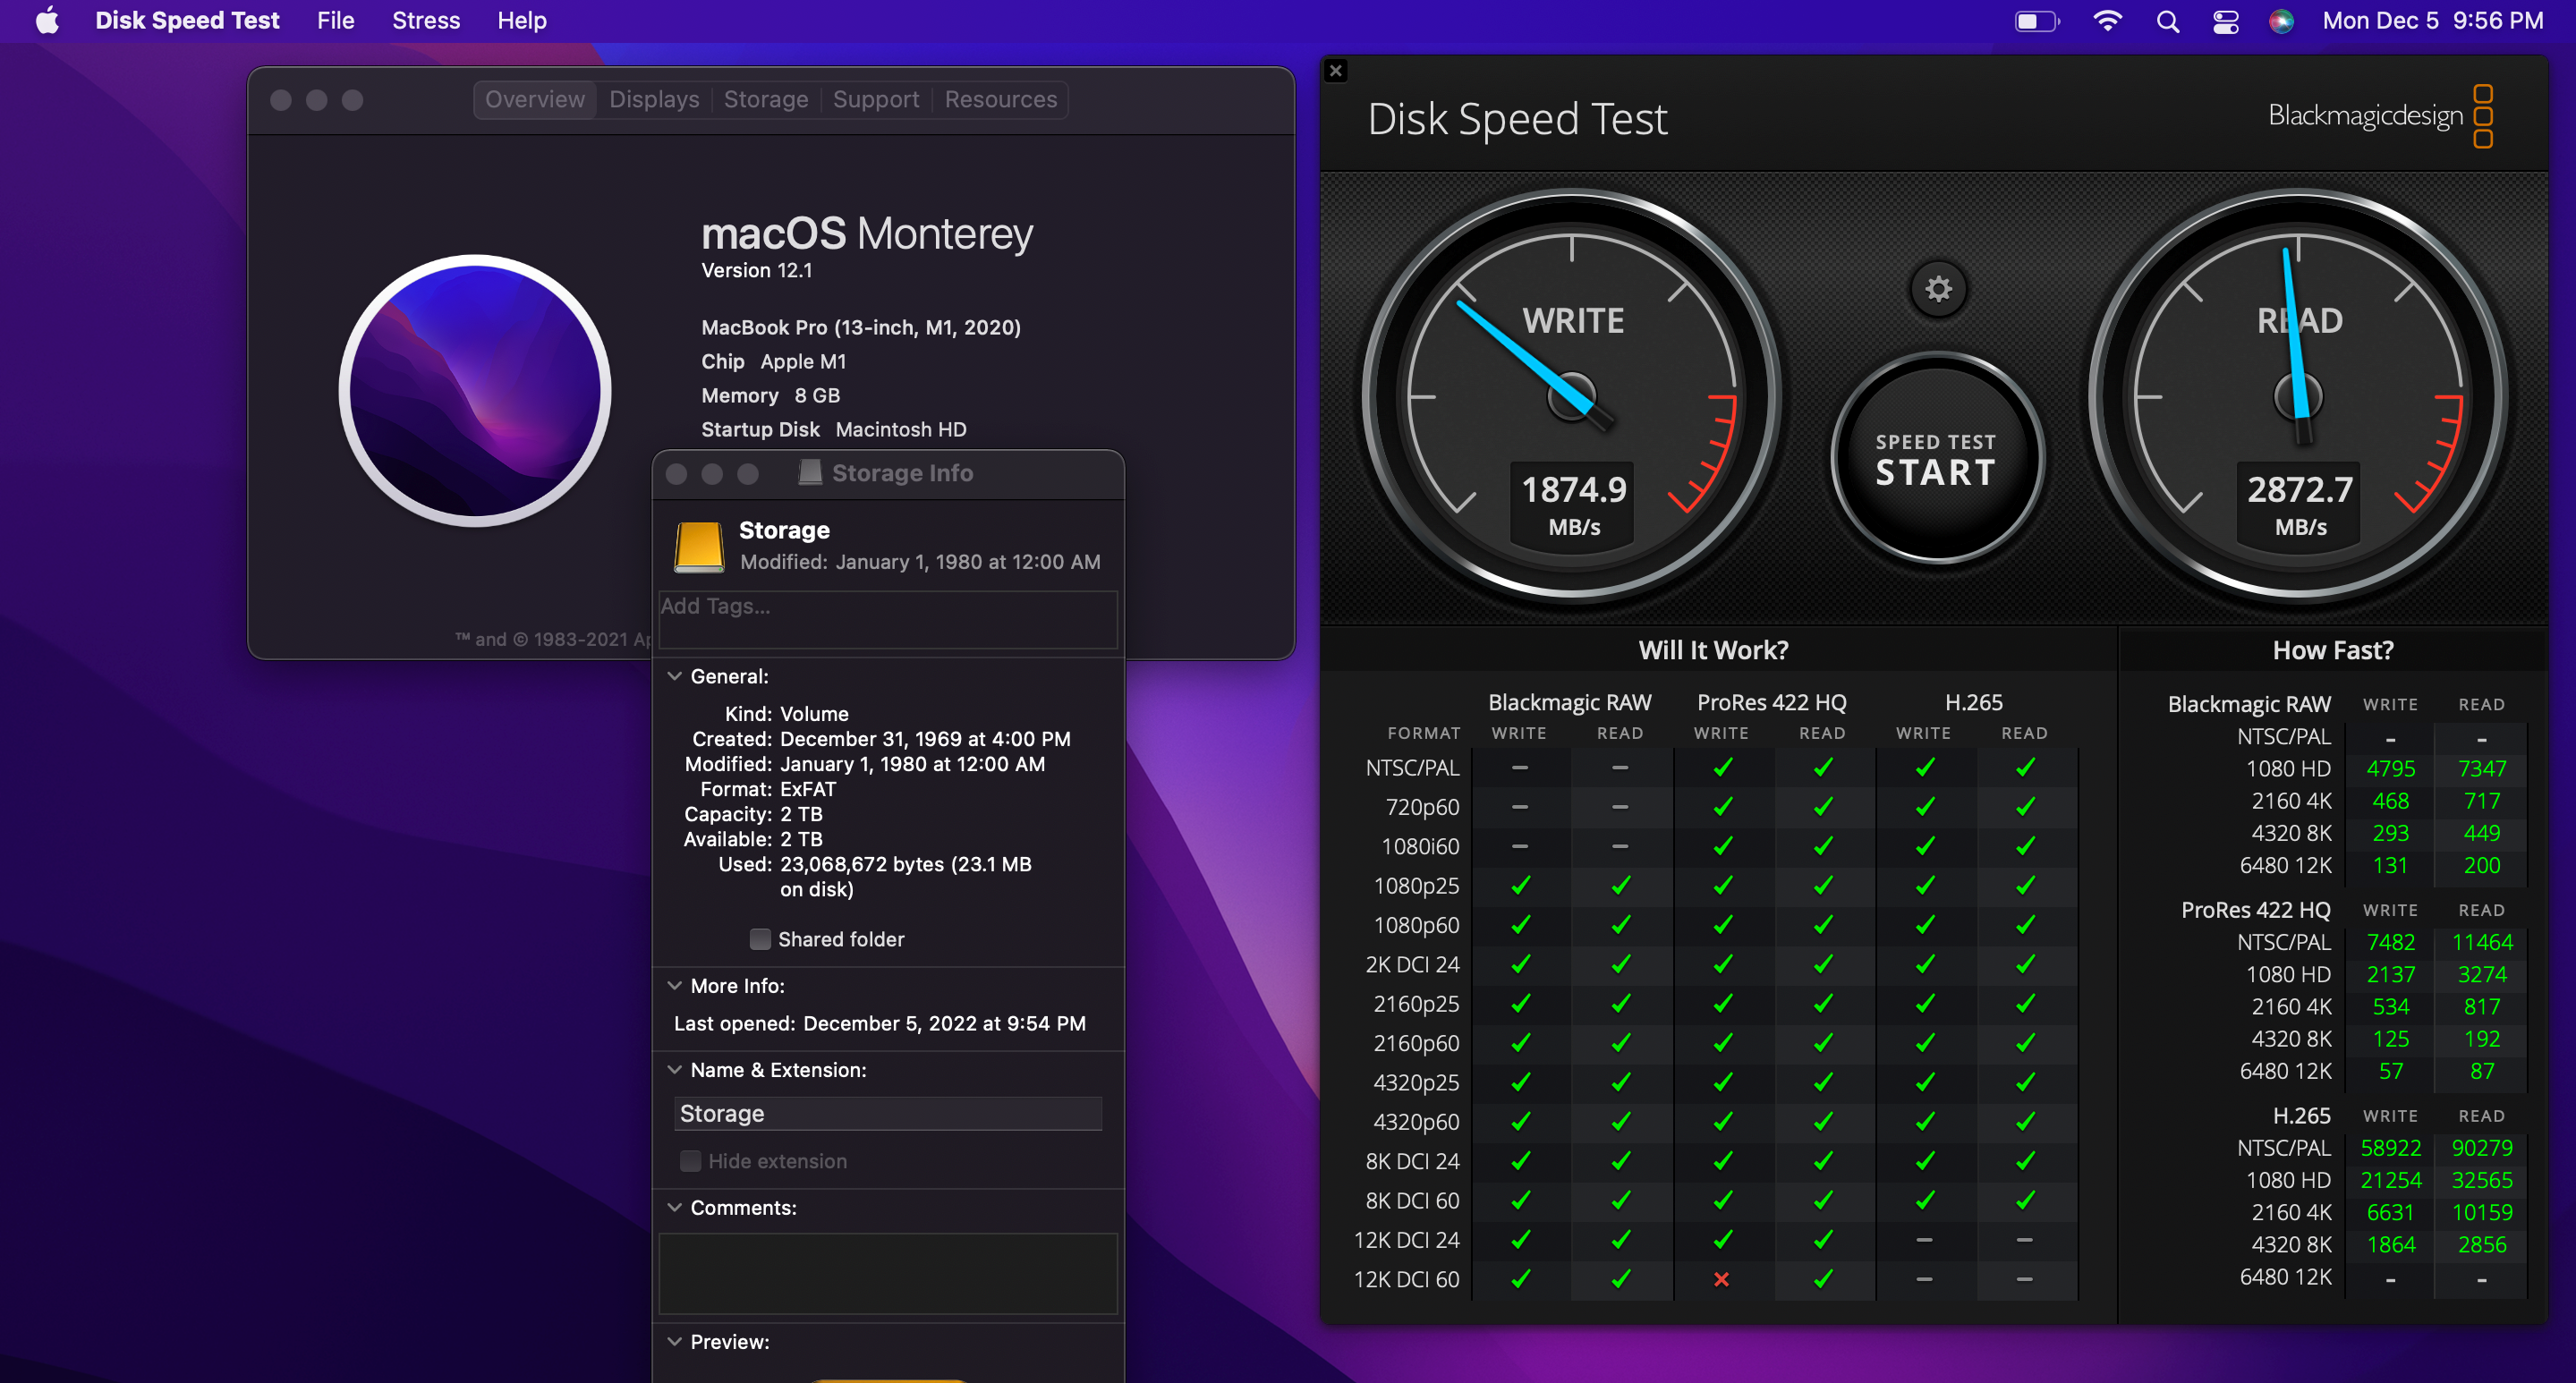Screen dimensions: 2576x1383
Task: Click the Add Tags field in Storage Info
Action: tap(887, 618)
